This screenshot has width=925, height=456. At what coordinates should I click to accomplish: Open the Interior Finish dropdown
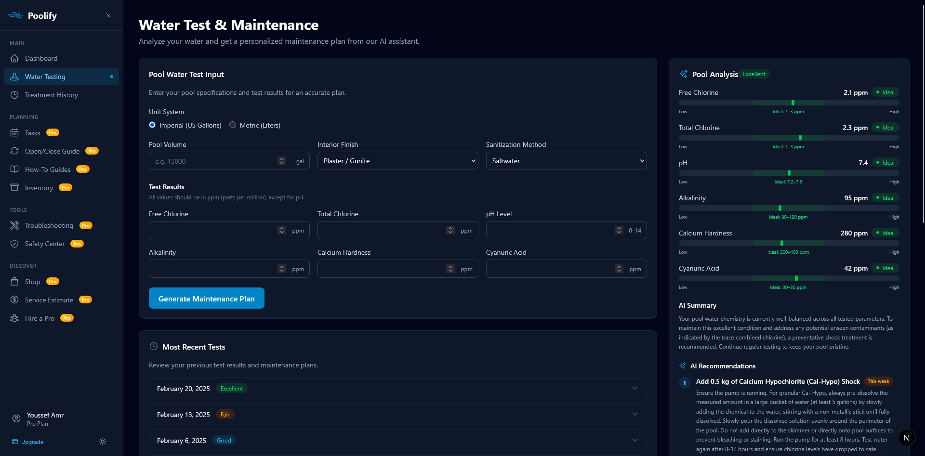click(x=397, y=160)
